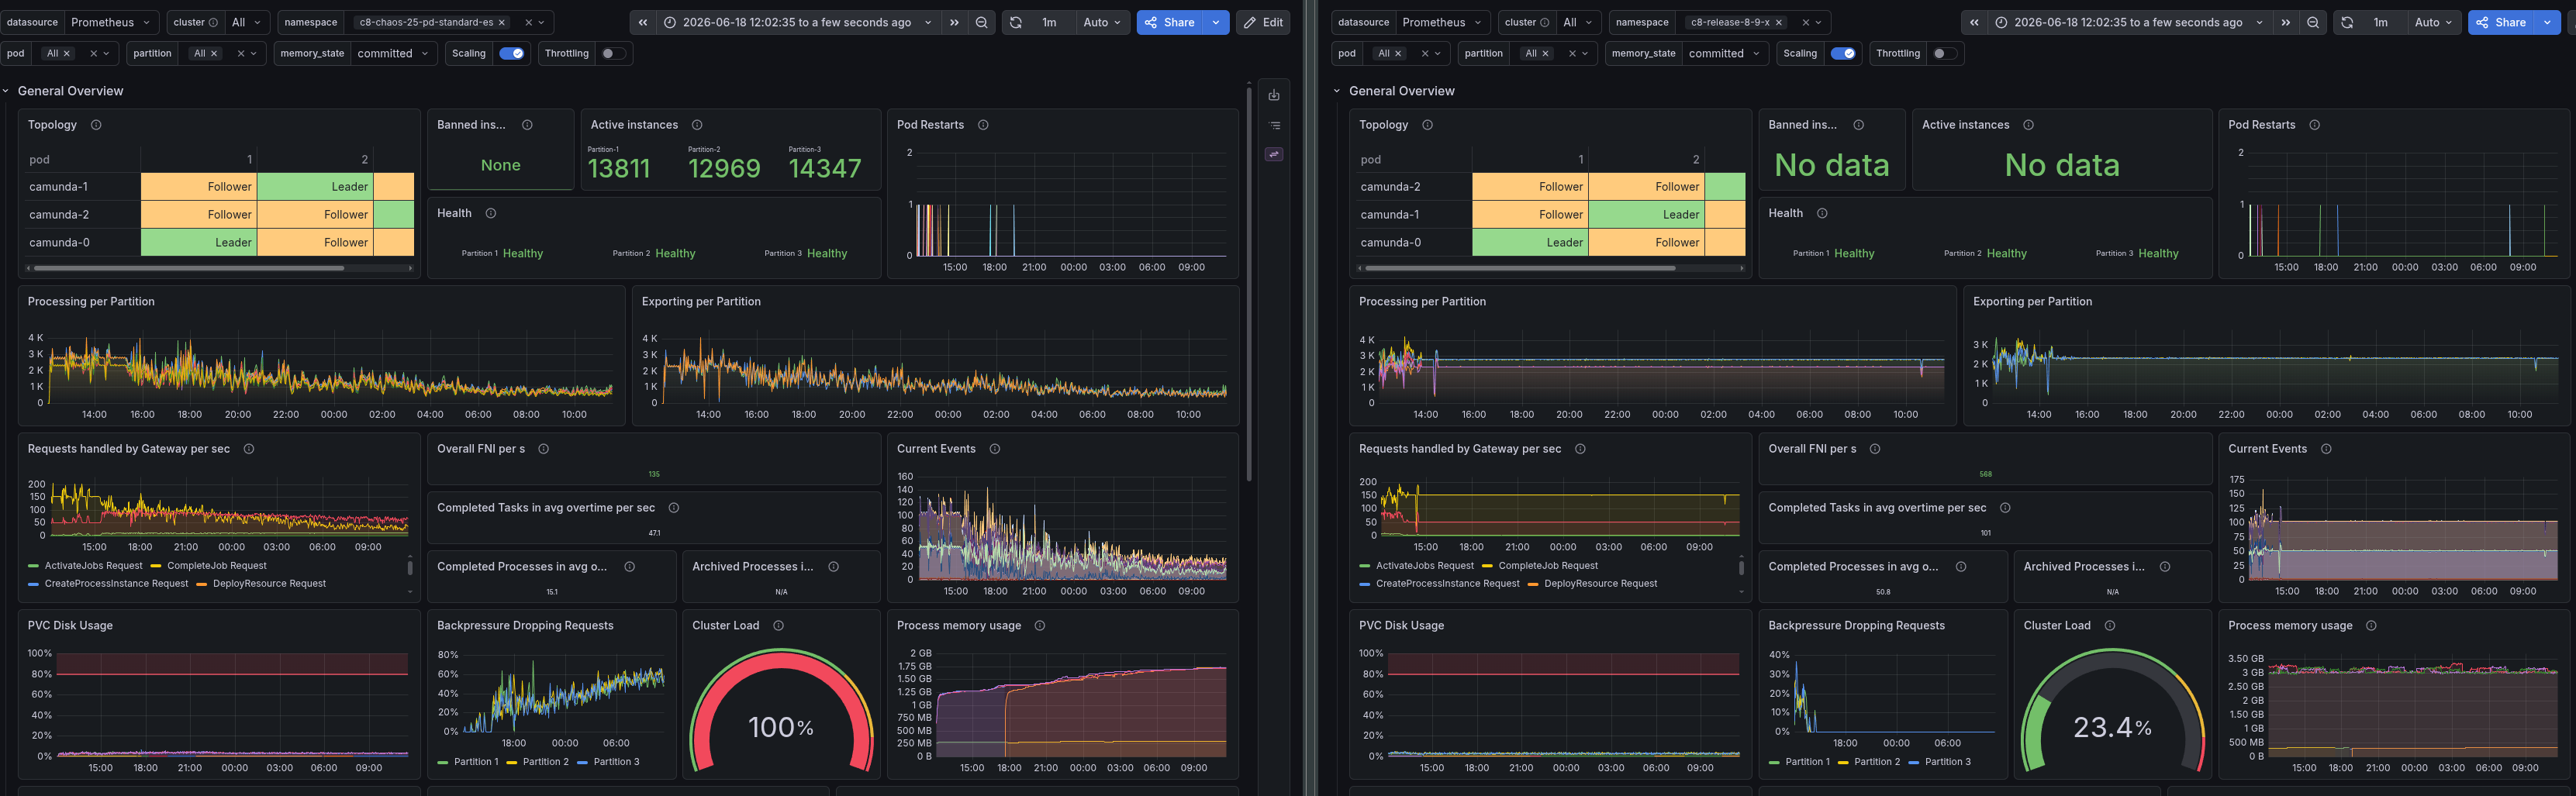The width and height of the screenshot is (2576, 796).
Task: Enable Throttling toggle in right dashboard
Action: [x=1944, y=53]
